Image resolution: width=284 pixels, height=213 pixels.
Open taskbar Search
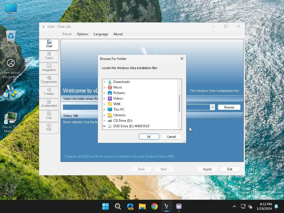click(118, 206)
